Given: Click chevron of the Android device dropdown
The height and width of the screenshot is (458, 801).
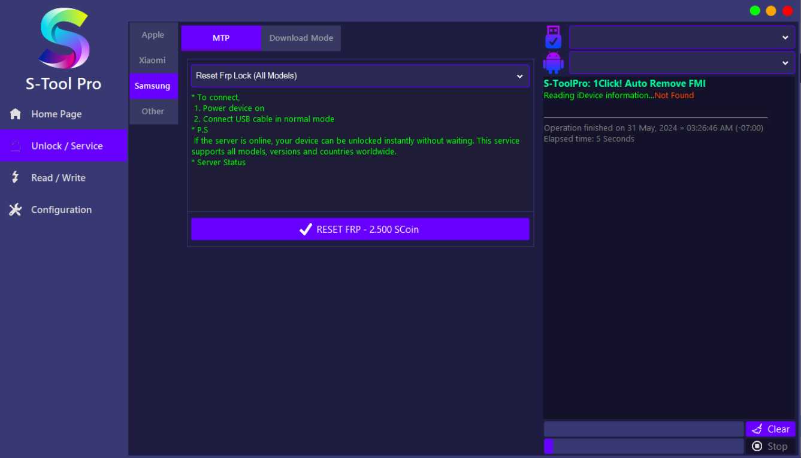Looking at the screenshot, I should coord(785,62).
